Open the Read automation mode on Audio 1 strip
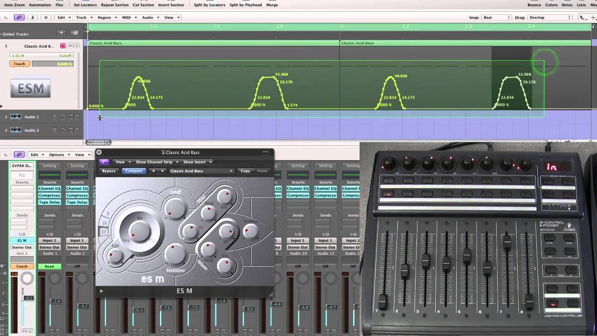The image size is (597, 336). pos(49,266)
